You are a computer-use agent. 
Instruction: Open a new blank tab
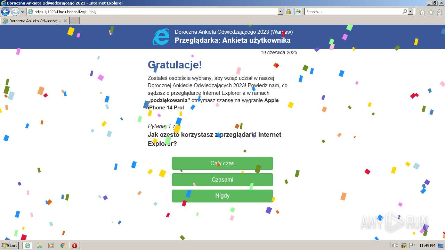[x=75, y=21]
